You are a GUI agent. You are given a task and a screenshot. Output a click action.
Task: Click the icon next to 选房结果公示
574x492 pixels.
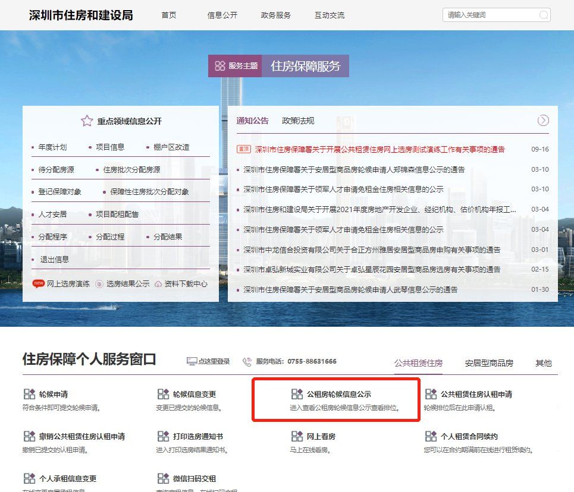[99, 284]
